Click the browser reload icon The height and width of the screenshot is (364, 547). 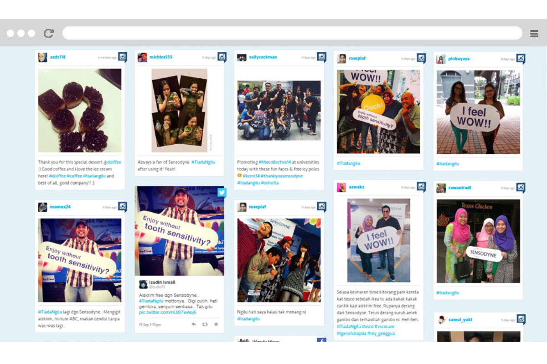pos(49,33)
